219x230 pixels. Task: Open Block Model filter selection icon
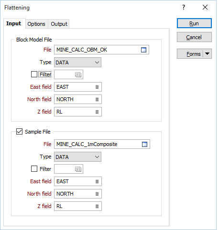coord(78,74)
